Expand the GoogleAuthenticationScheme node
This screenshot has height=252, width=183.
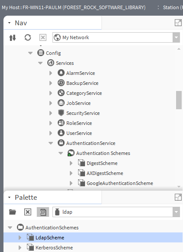(x=71, y=183)
